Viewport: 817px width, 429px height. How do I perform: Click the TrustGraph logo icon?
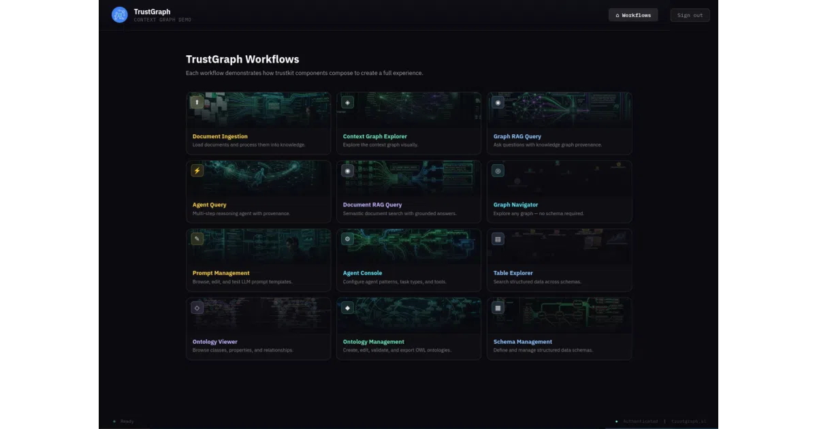120,15
